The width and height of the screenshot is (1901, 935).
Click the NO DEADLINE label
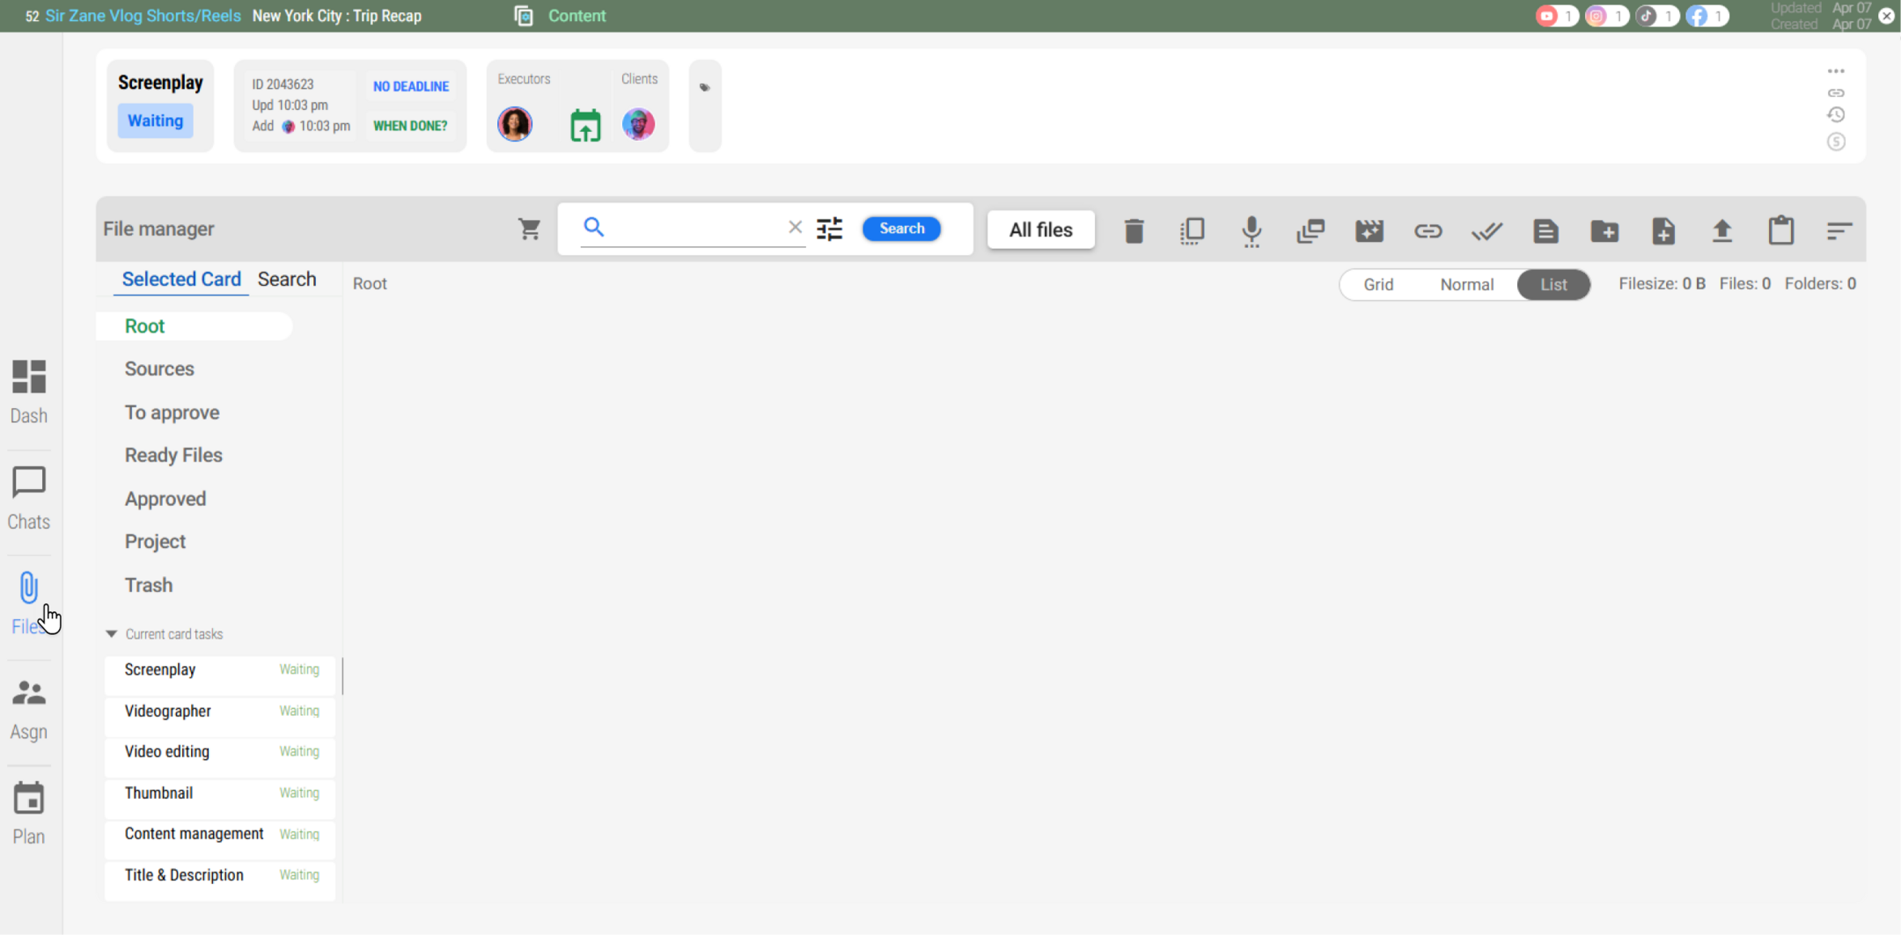pyautogui.click(x=410, y=86)
